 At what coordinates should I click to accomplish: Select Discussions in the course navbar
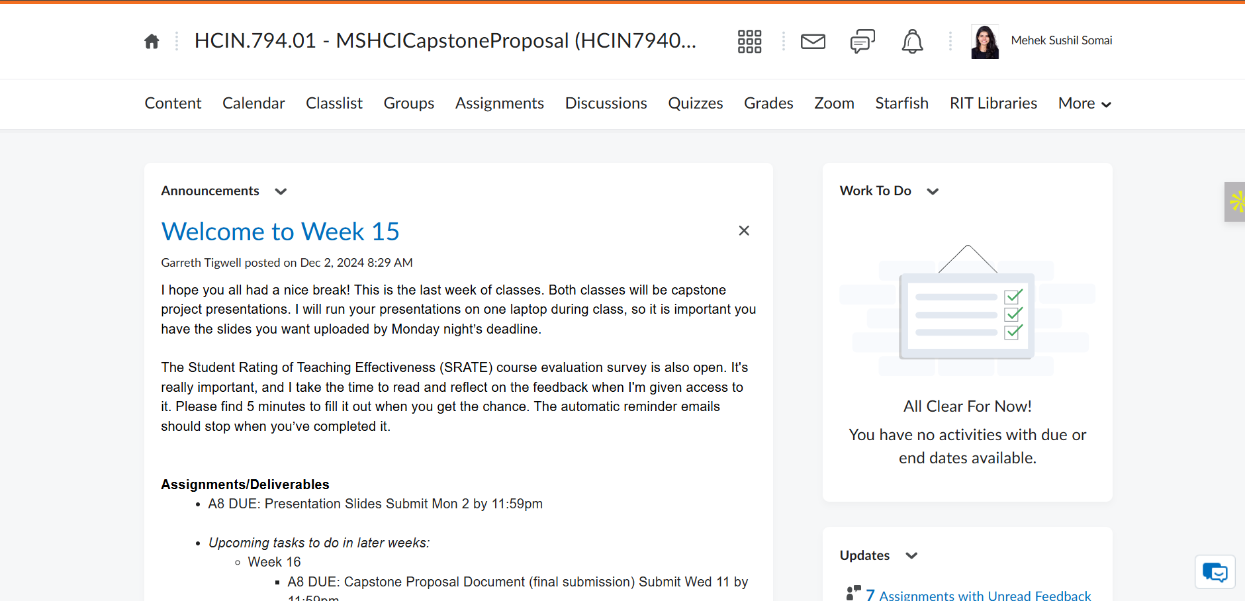pos(606,104)
